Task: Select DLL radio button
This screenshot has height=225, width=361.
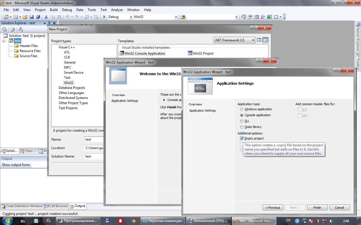Action: [242, 121]
